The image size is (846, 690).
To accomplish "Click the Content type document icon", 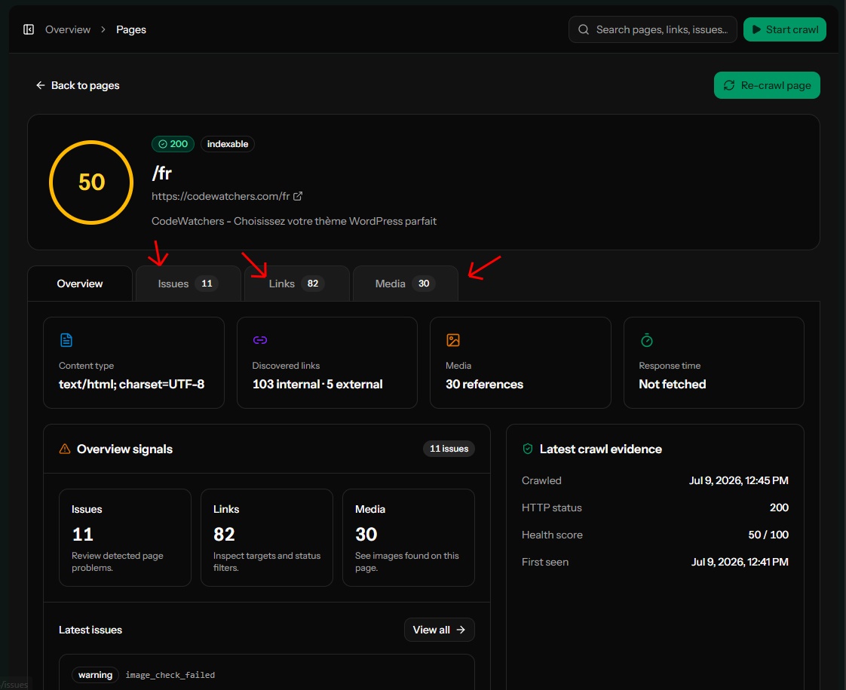I will click(x=66, y=340).
